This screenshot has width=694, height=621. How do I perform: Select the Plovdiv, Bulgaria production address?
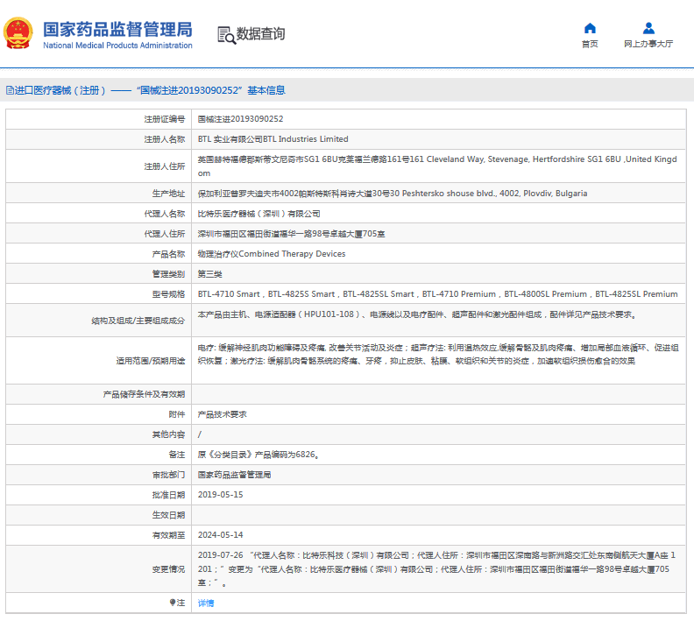pos(393,194)
